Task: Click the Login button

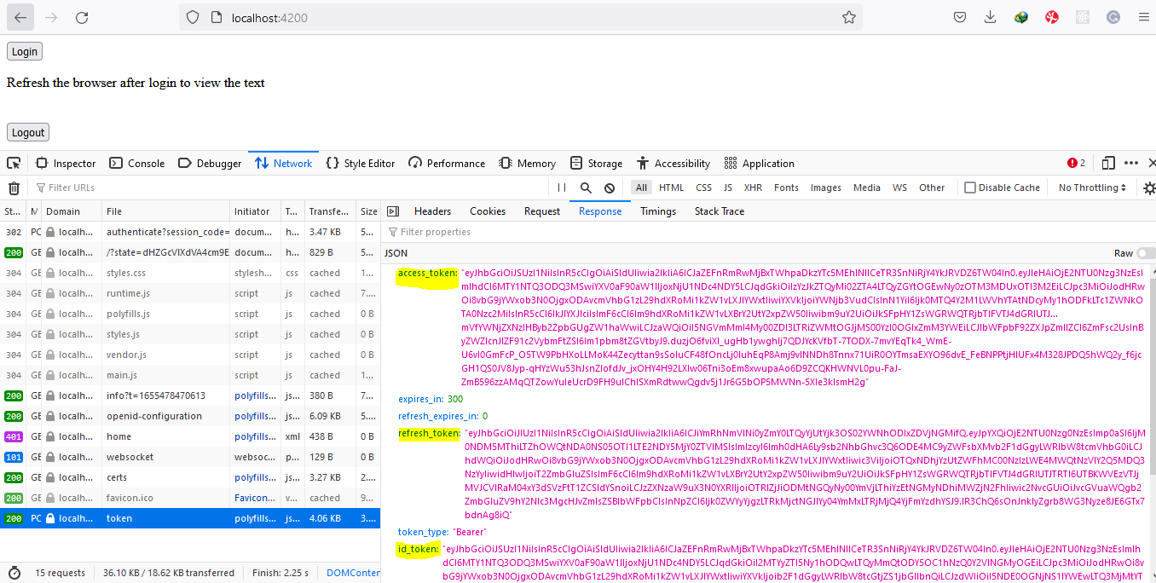Action: coord(24,51)
